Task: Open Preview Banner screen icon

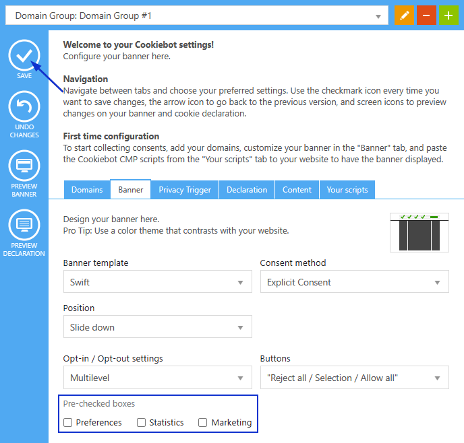Action: click(x=24, y=166)
